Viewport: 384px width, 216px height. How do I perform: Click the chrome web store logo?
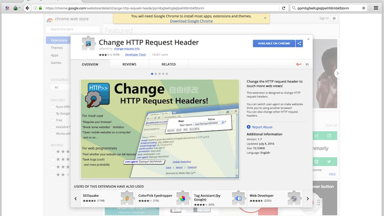(50, 19)
